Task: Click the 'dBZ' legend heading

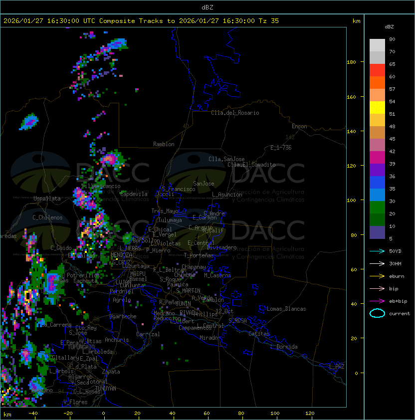Action: [x=389, y=27]
